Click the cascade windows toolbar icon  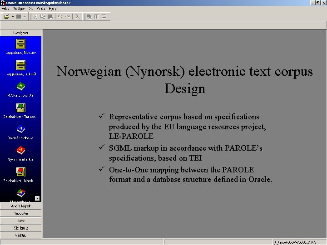[x=89, y=17]
